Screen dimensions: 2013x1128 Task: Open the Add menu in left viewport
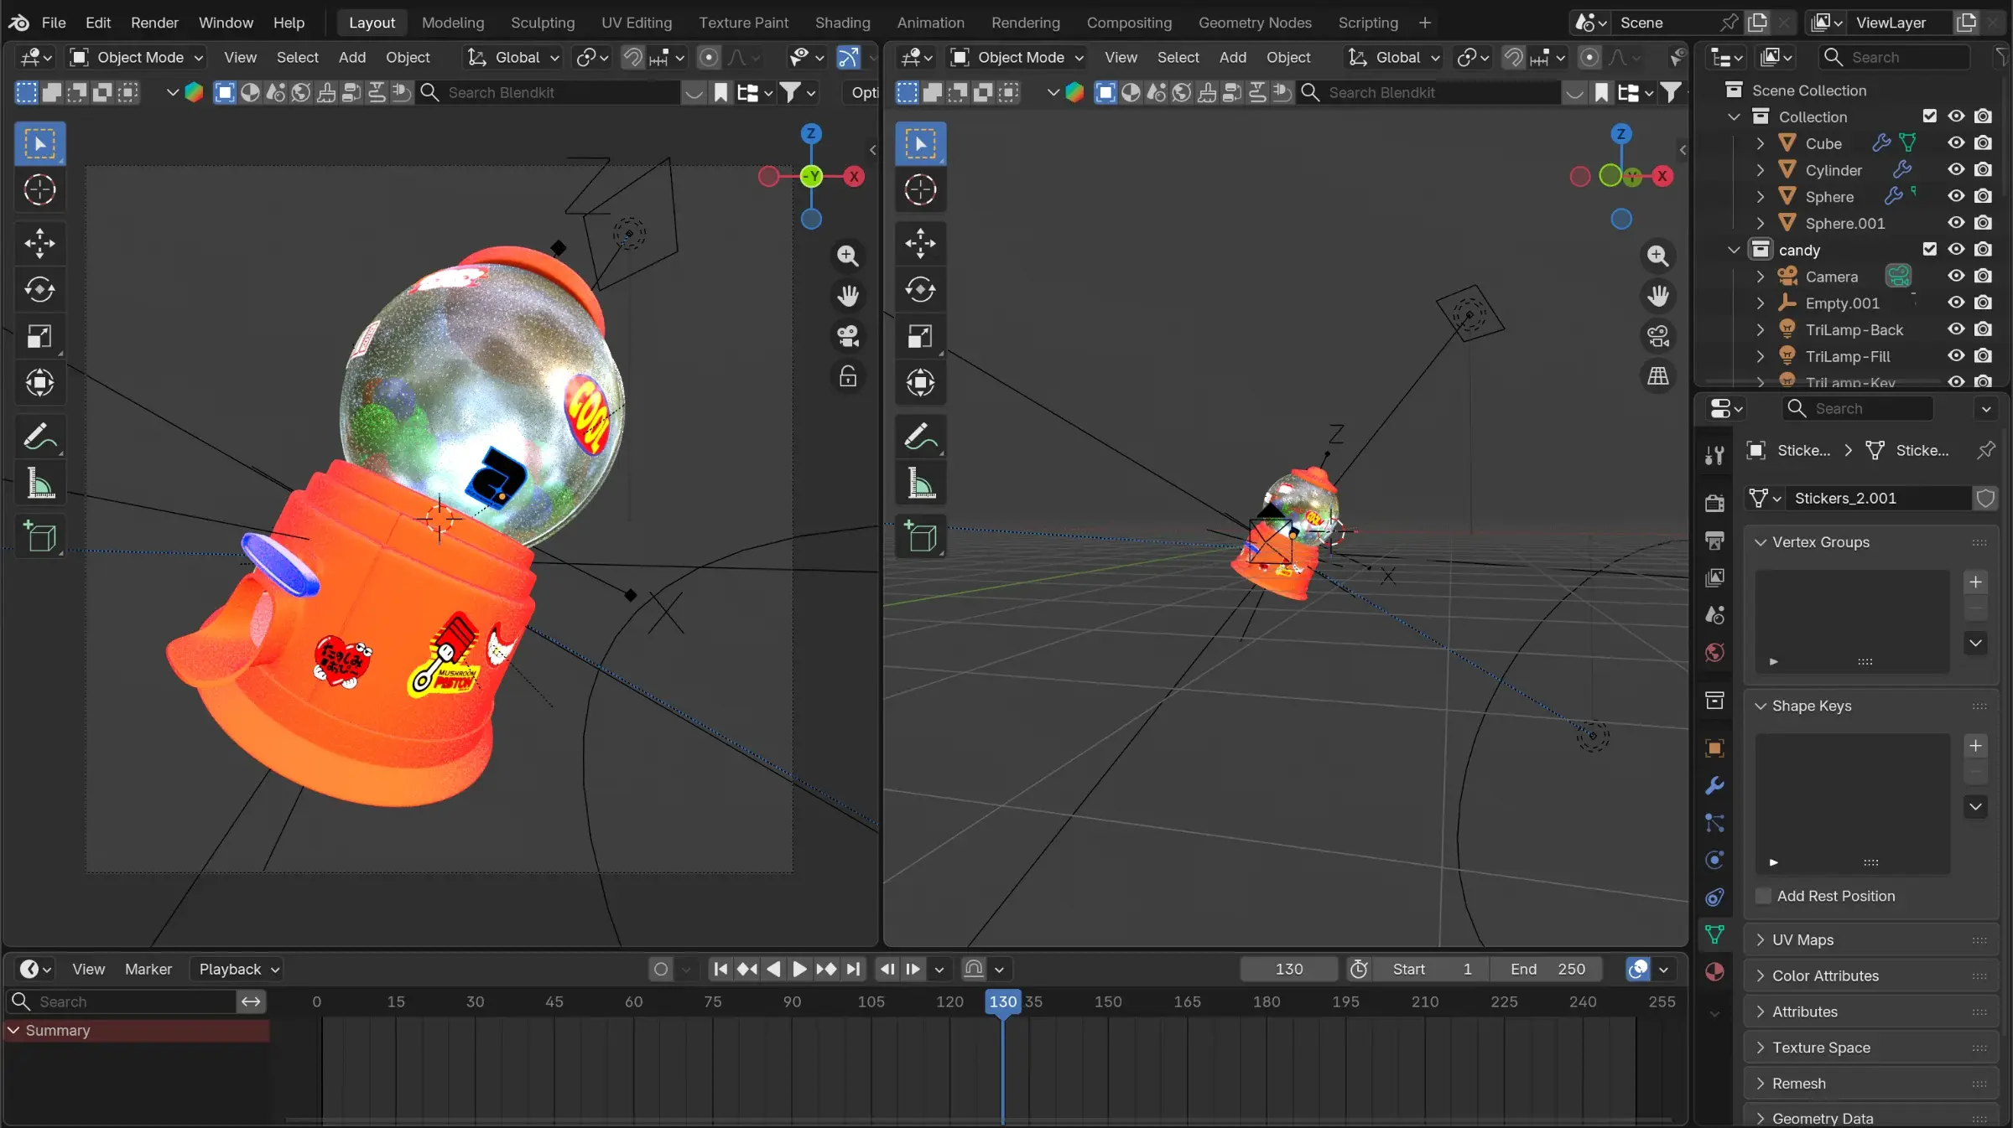point(352,57)
